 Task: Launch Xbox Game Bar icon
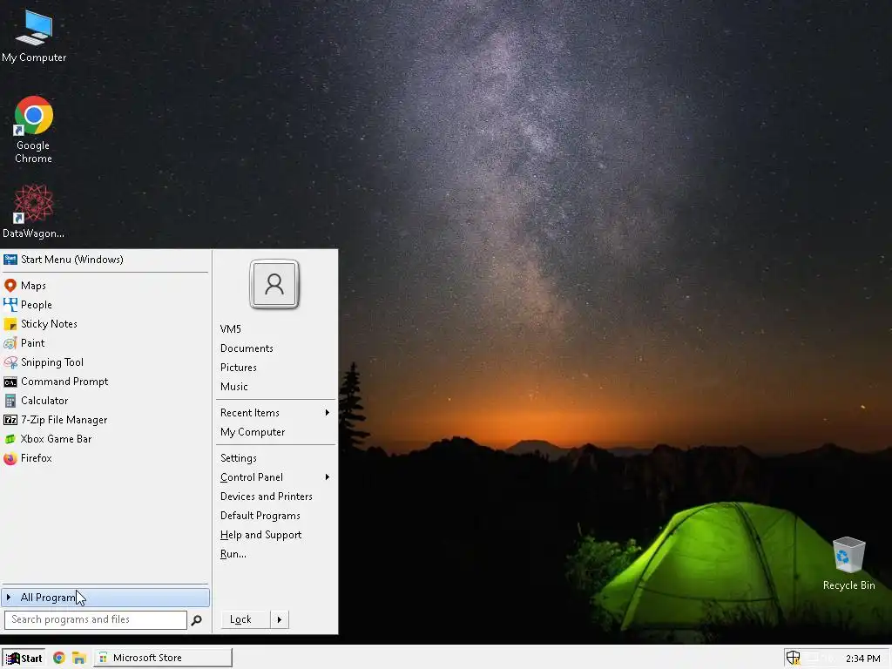tap(10, 439)
